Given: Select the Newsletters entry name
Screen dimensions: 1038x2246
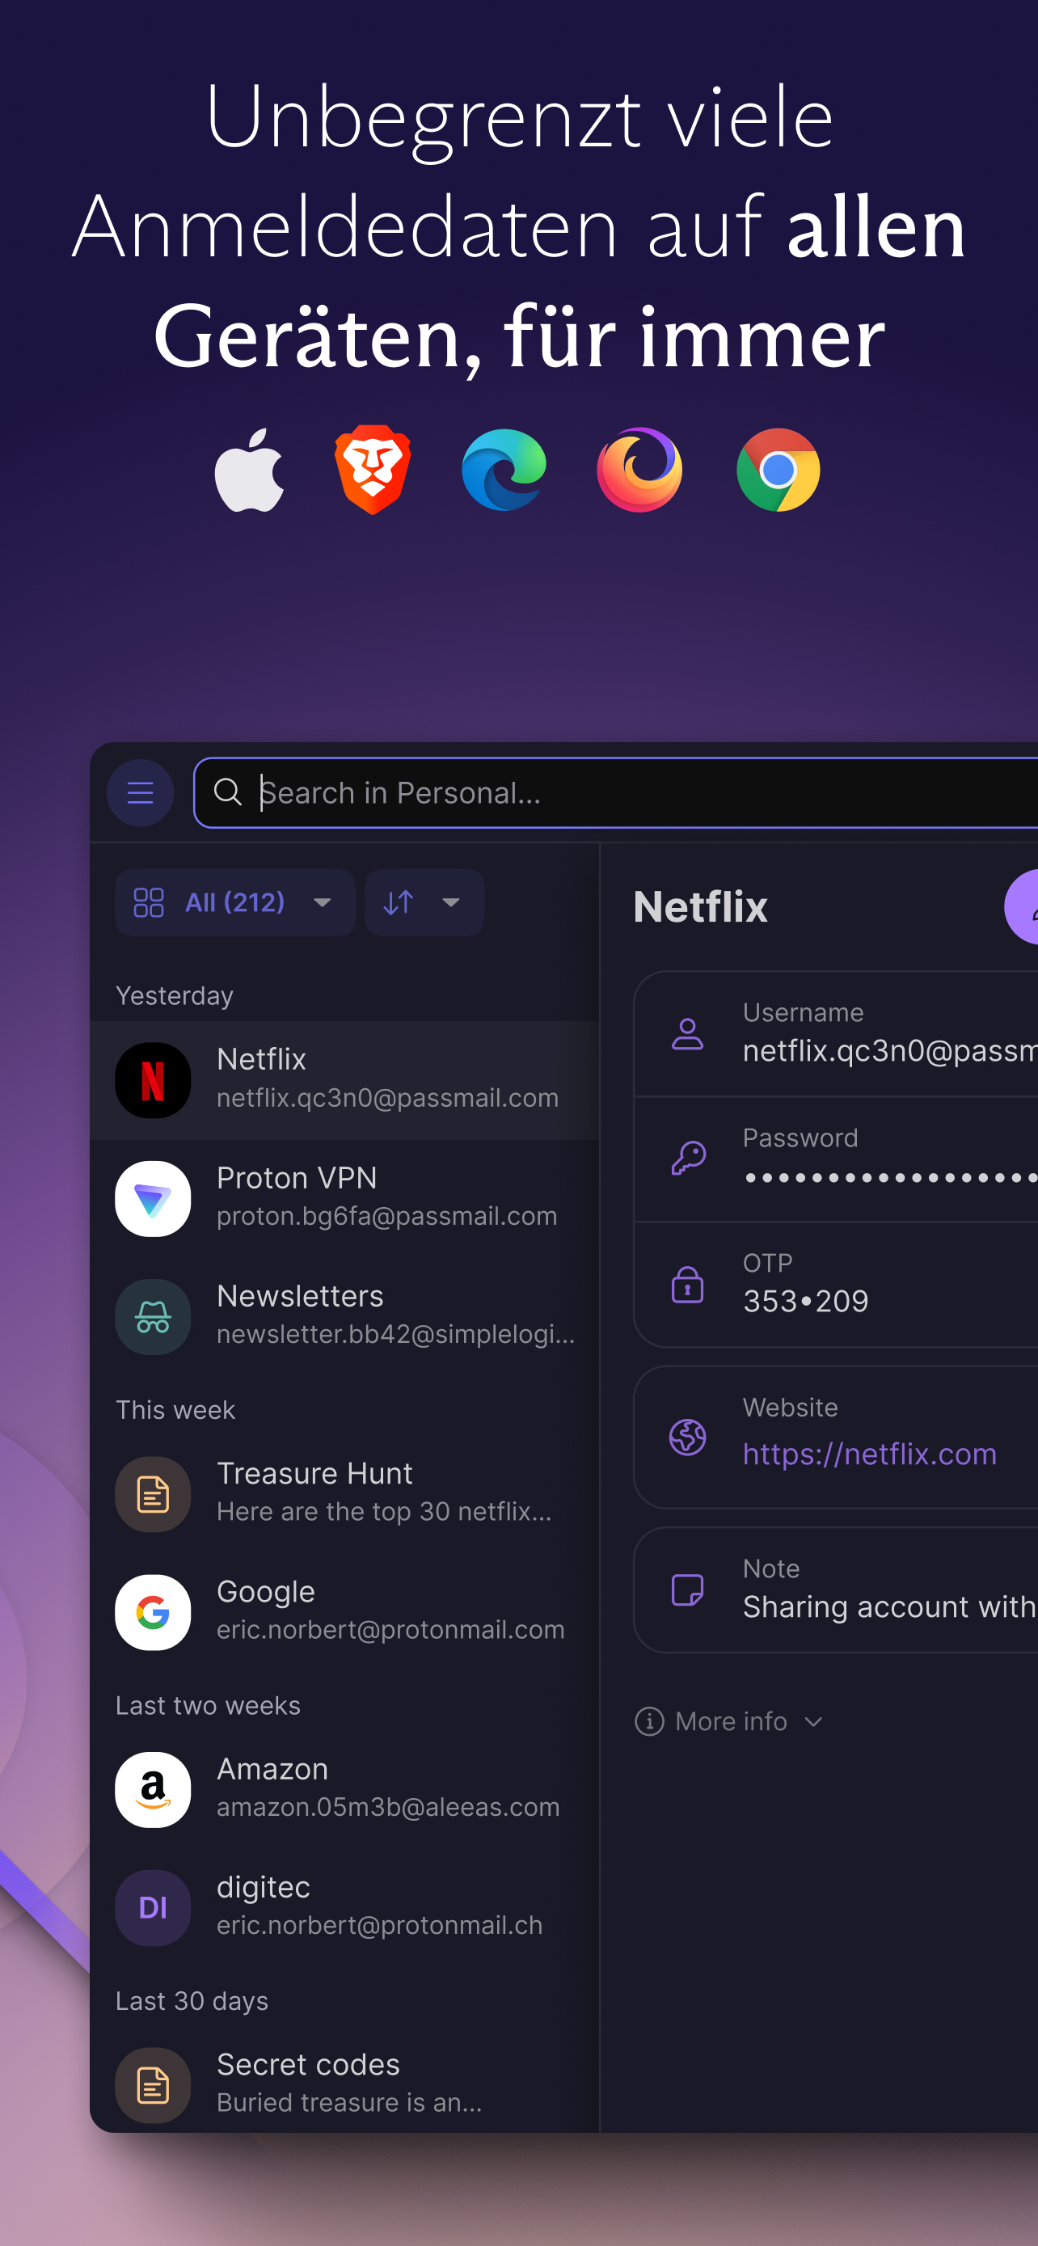Looking at the screenshot, I should 300,1296.
